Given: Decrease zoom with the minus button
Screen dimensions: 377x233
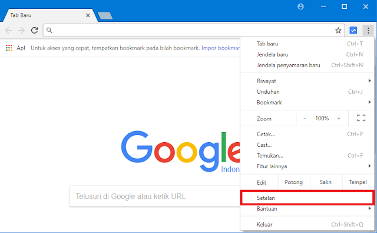Looking at the screenshot, I should 305,119.
